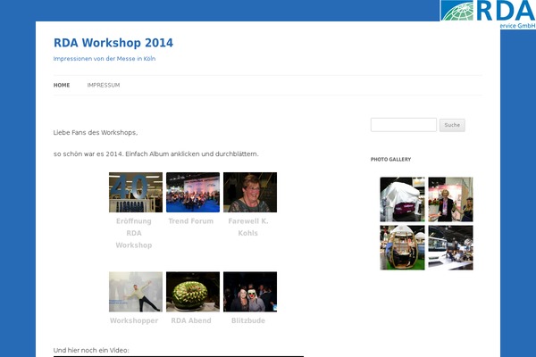Click the 'Liebe Fans des Workshops,' text

[96, 133]
